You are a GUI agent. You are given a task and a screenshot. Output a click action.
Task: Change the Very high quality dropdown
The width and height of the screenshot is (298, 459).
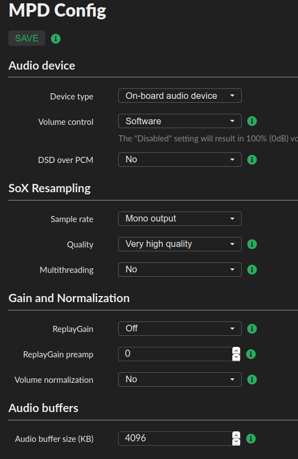(179, 244)
